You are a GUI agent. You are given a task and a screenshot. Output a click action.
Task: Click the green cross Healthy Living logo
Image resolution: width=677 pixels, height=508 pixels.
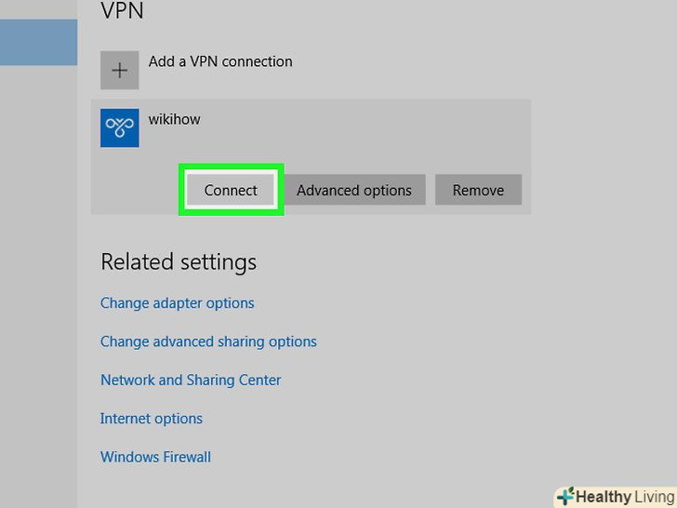click(564, 497)
